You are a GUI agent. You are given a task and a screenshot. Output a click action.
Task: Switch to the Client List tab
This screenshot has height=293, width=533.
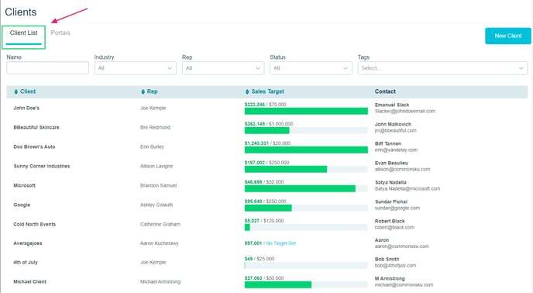[x=23, y=33]
